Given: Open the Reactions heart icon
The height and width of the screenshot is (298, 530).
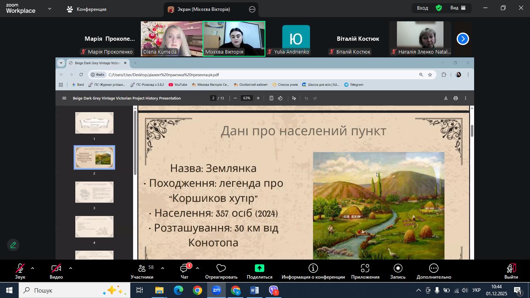Looking at the screenshot, I should (x=221, y=269).
